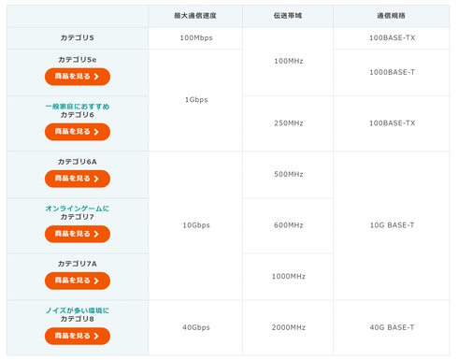Select the ノイズが多い環境に label
Screen dimensions: 458x360
pyautogui.click(x=78, y=310)
